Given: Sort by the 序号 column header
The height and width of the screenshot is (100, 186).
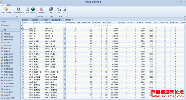Looking at the screenshot, I should 28,22.
